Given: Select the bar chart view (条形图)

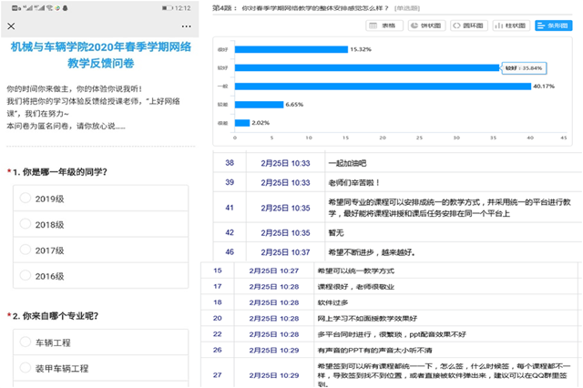Looking at the screenshot, I should click(x=555, y=26).
